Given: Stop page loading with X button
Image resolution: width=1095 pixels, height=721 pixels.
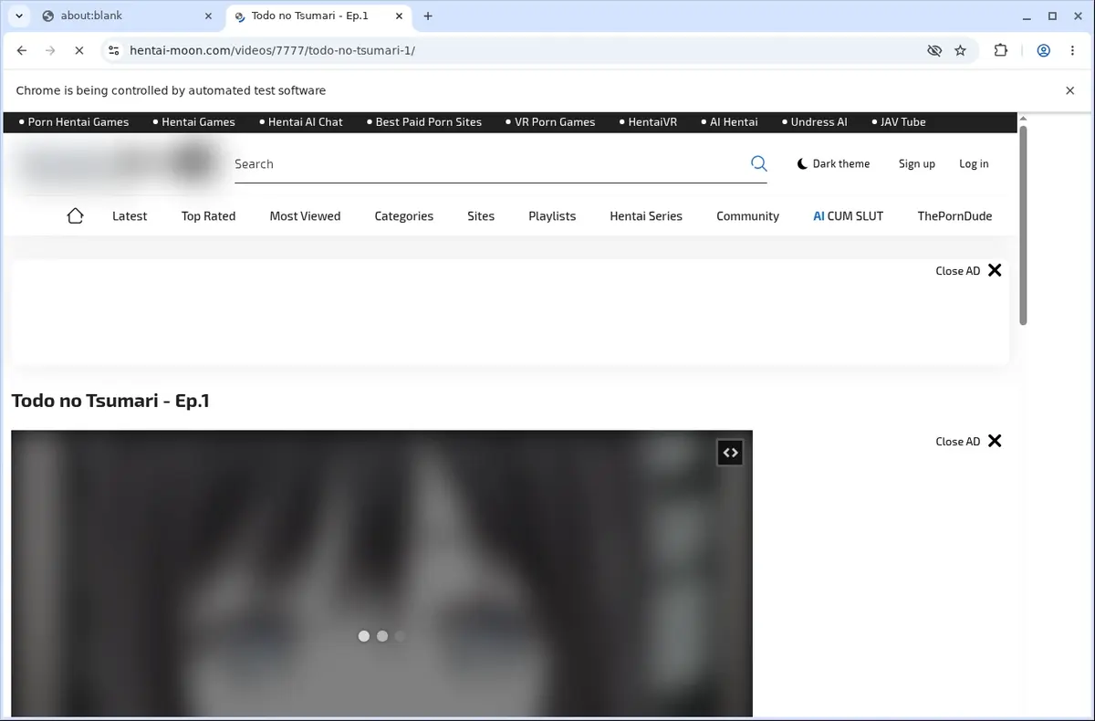Looking at the screenshot, I should pos(78,51).
